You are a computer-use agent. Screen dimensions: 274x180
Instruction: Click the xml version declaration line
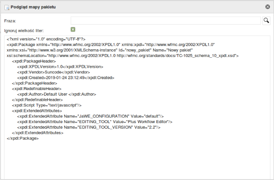pos(46,39)
